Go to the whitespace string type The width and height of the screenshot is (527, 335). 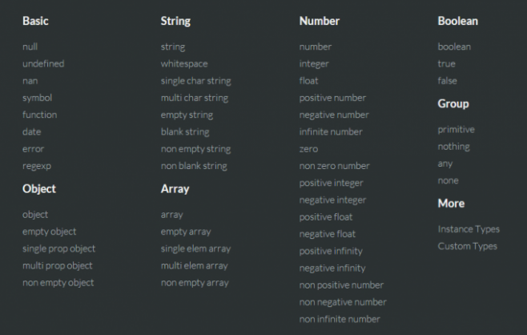184,64
